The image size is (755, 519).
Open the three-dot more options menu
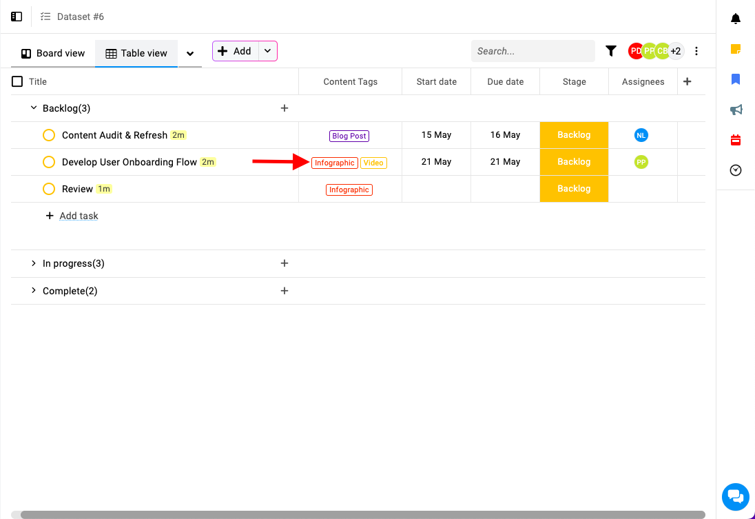tap(696, 51)
